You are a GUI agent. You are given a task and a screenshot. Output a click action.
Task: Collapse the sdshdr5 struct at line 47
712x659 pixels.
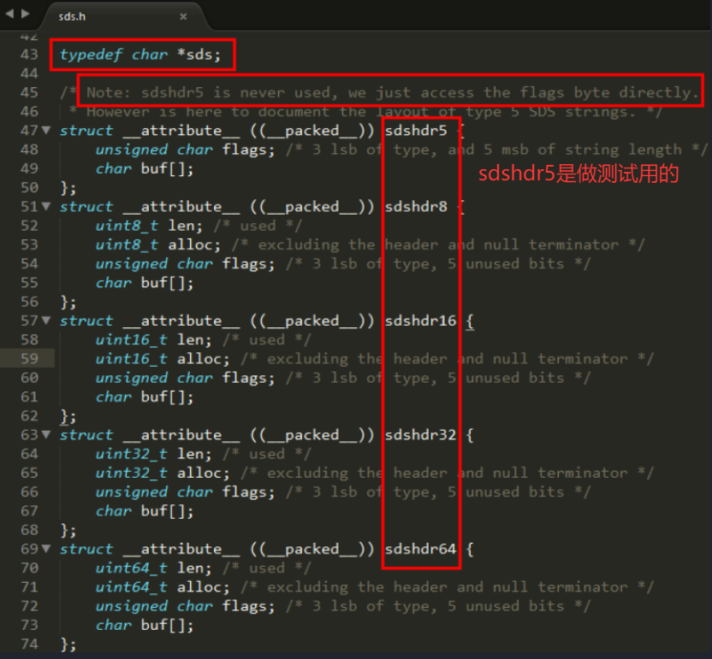pos(46,131)
